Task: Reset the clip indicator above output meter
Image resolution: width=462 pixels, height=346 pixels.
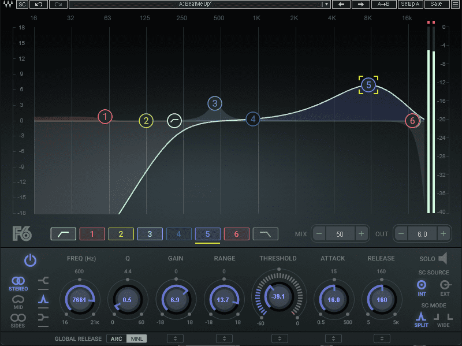Action: tap(431, 22)
